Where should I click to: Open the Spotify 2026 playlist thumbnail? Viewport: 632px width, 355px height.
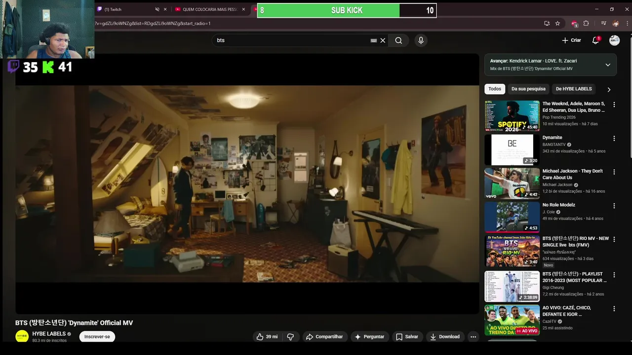tap(512, 116)
